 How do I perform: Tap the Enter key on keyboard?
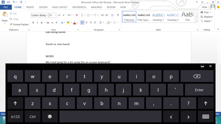(x=199, y=90)
